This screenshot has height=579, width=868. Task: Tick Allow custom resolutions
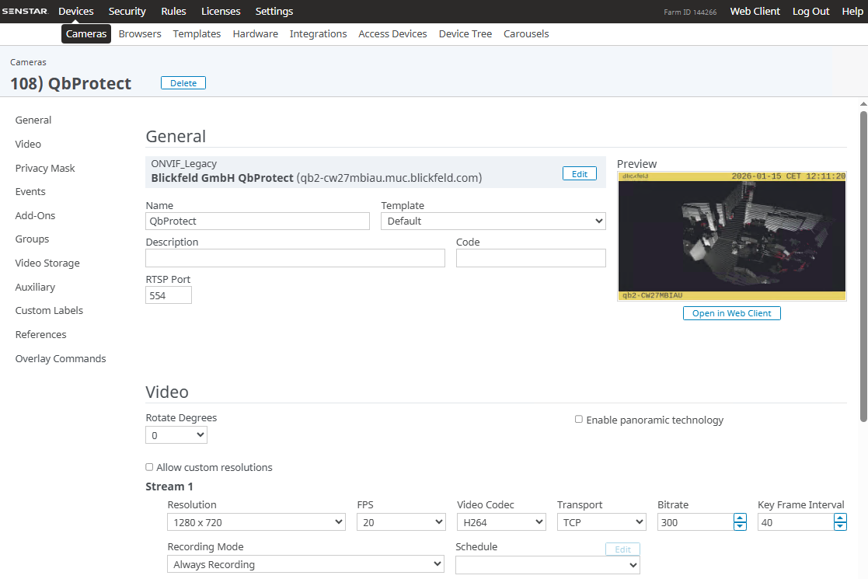click(x=149, y=467)
